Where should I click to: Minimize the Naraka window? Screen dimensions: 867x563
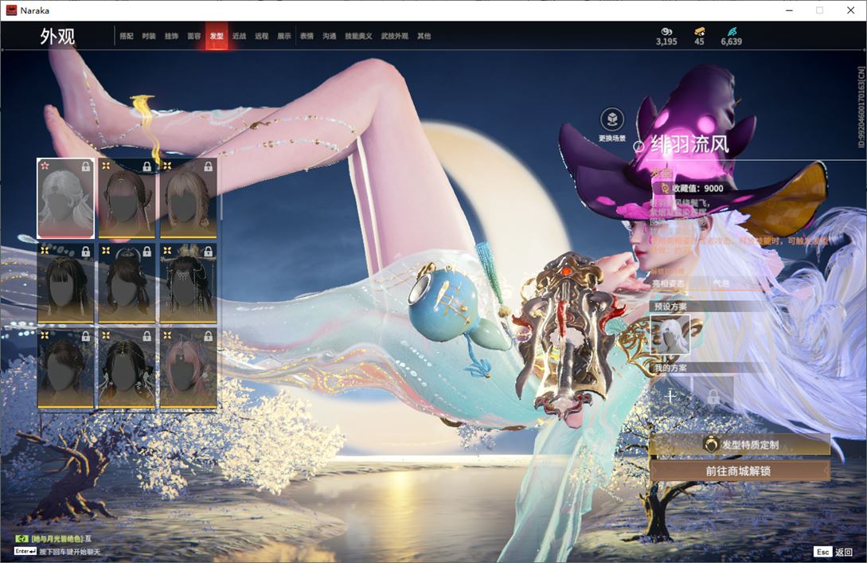(789, 10)
